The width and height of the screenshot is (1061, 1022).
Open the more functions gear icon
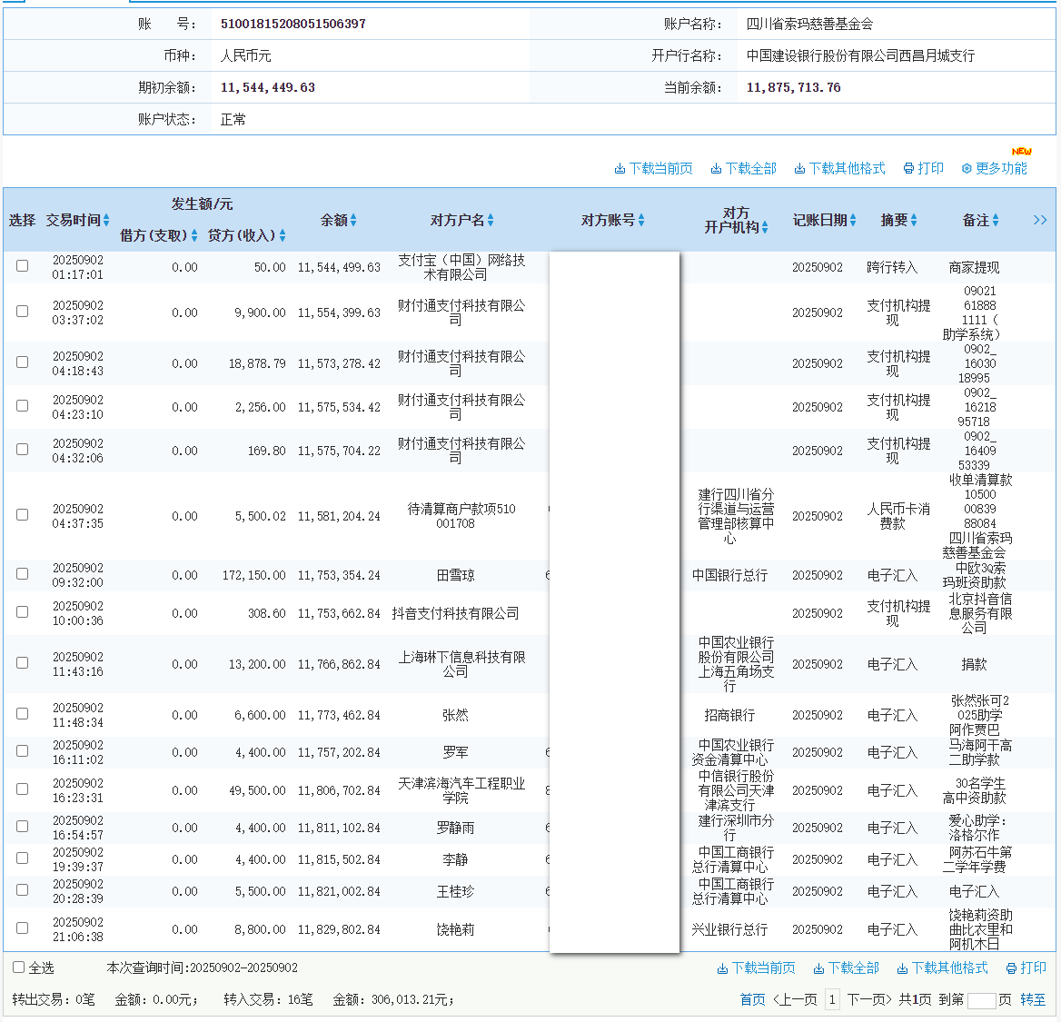pyautogui.click(x=967, y=169)
